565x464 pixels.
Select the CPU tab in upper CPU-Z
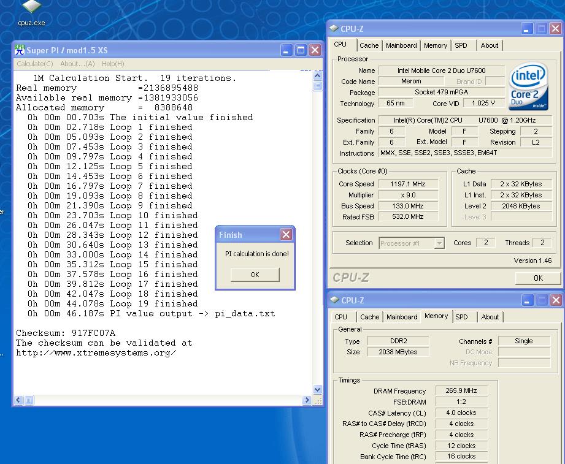pos(340,44)
